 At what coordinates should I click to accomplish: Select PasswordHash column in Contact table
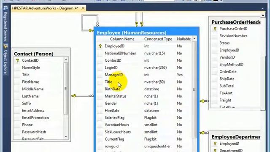(x=34, y=132)
